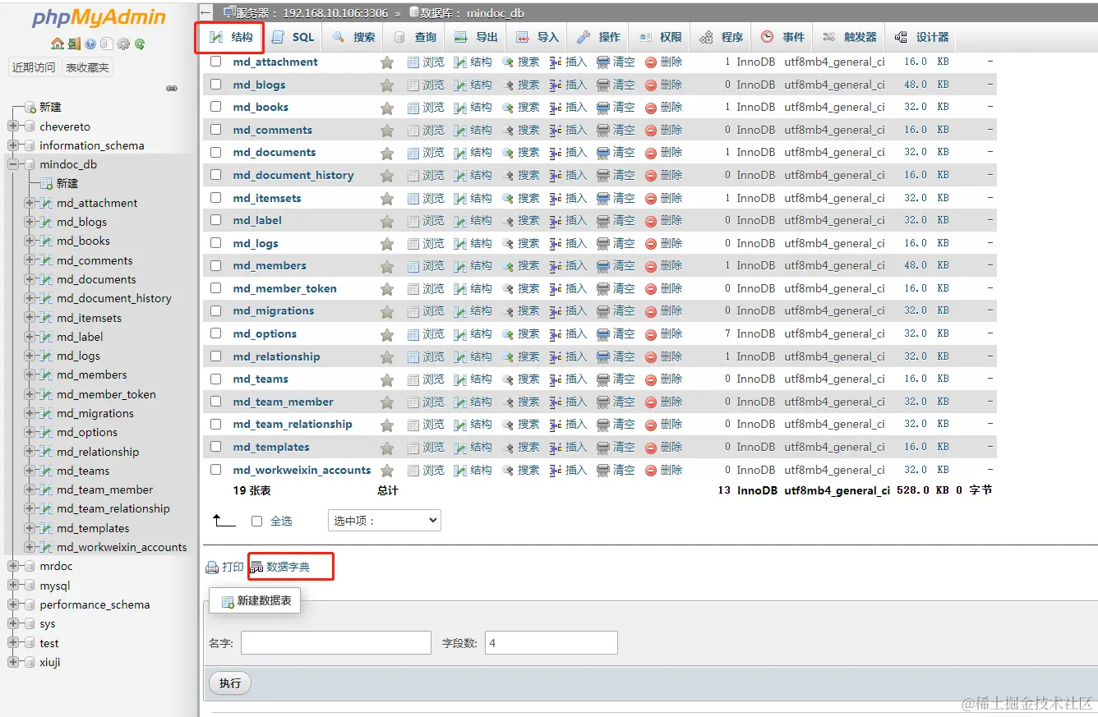The height and width of the screenshot is (717, 1098).
Task: Enable the 全选 select-all checkbox
Action: 256,522
